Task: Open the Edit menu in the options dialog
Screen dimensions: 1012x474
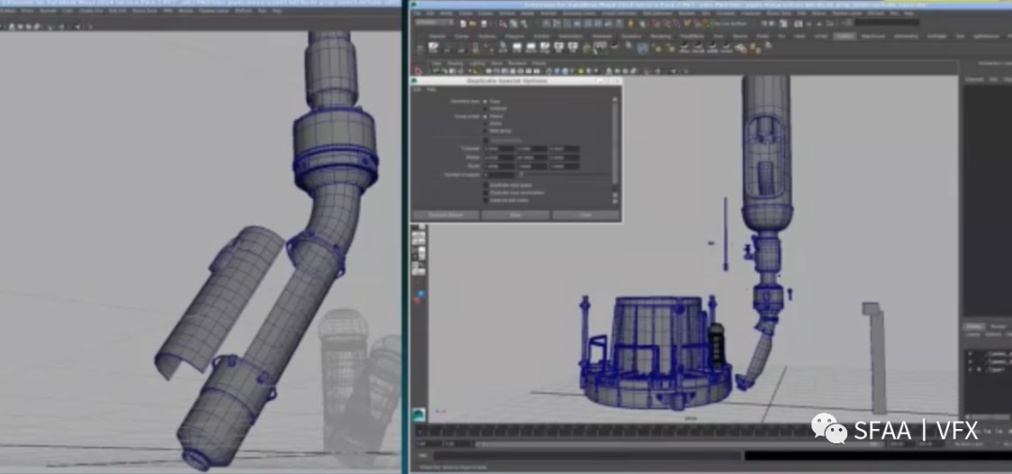Action: [x=417, y=90]
